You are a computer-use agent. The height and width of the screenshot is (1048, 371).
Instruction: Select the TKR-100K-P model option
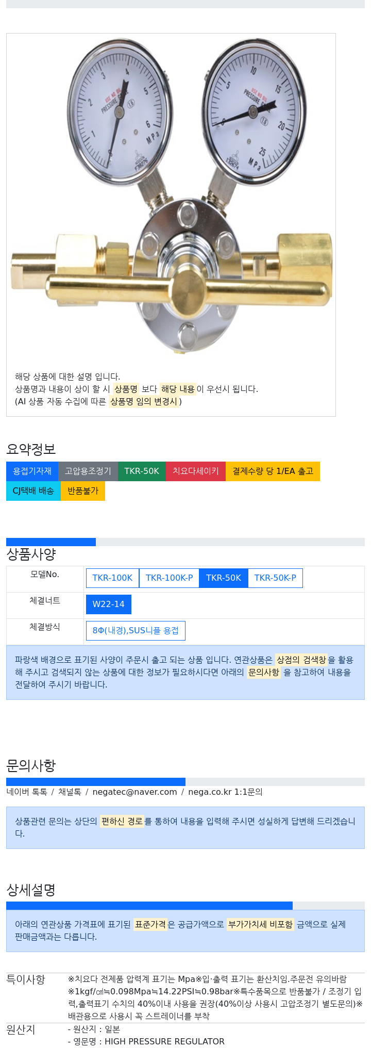pos(169,578)
